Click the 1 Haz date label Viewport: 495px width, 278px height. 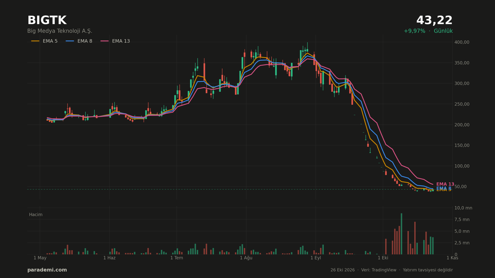coord(110,258)
